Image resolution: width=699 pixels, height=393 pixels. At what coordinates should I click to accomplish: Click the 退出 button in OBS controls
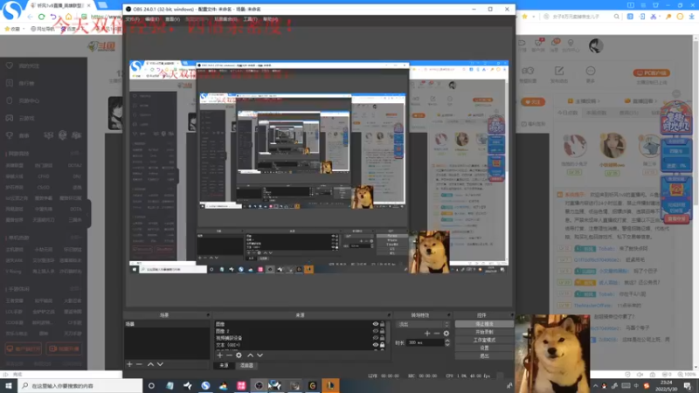point(484,356)
